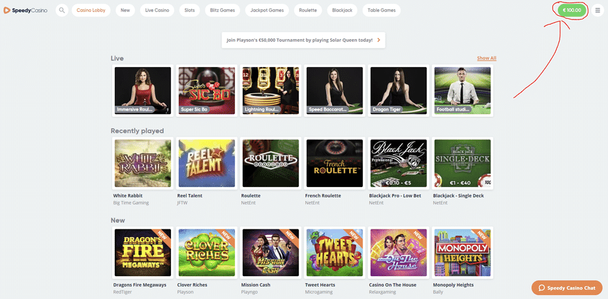The image size is (608, 299).
Task: Open Super Sic Bo live game
Action: click(207, 91)
